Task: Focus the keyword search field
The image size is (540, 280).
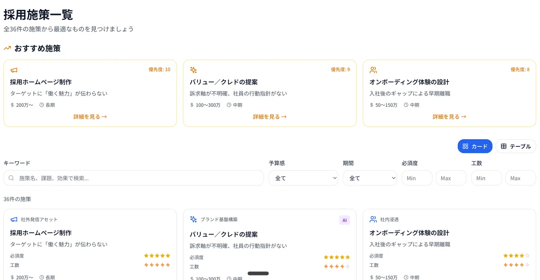Action: [x=134, y=178]
